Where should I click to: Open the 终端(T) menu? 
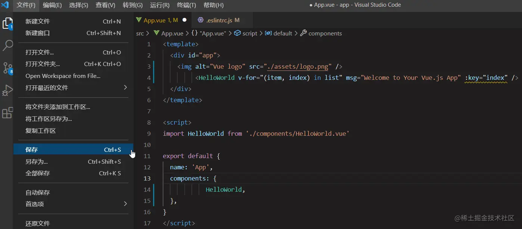coord(186,5)
